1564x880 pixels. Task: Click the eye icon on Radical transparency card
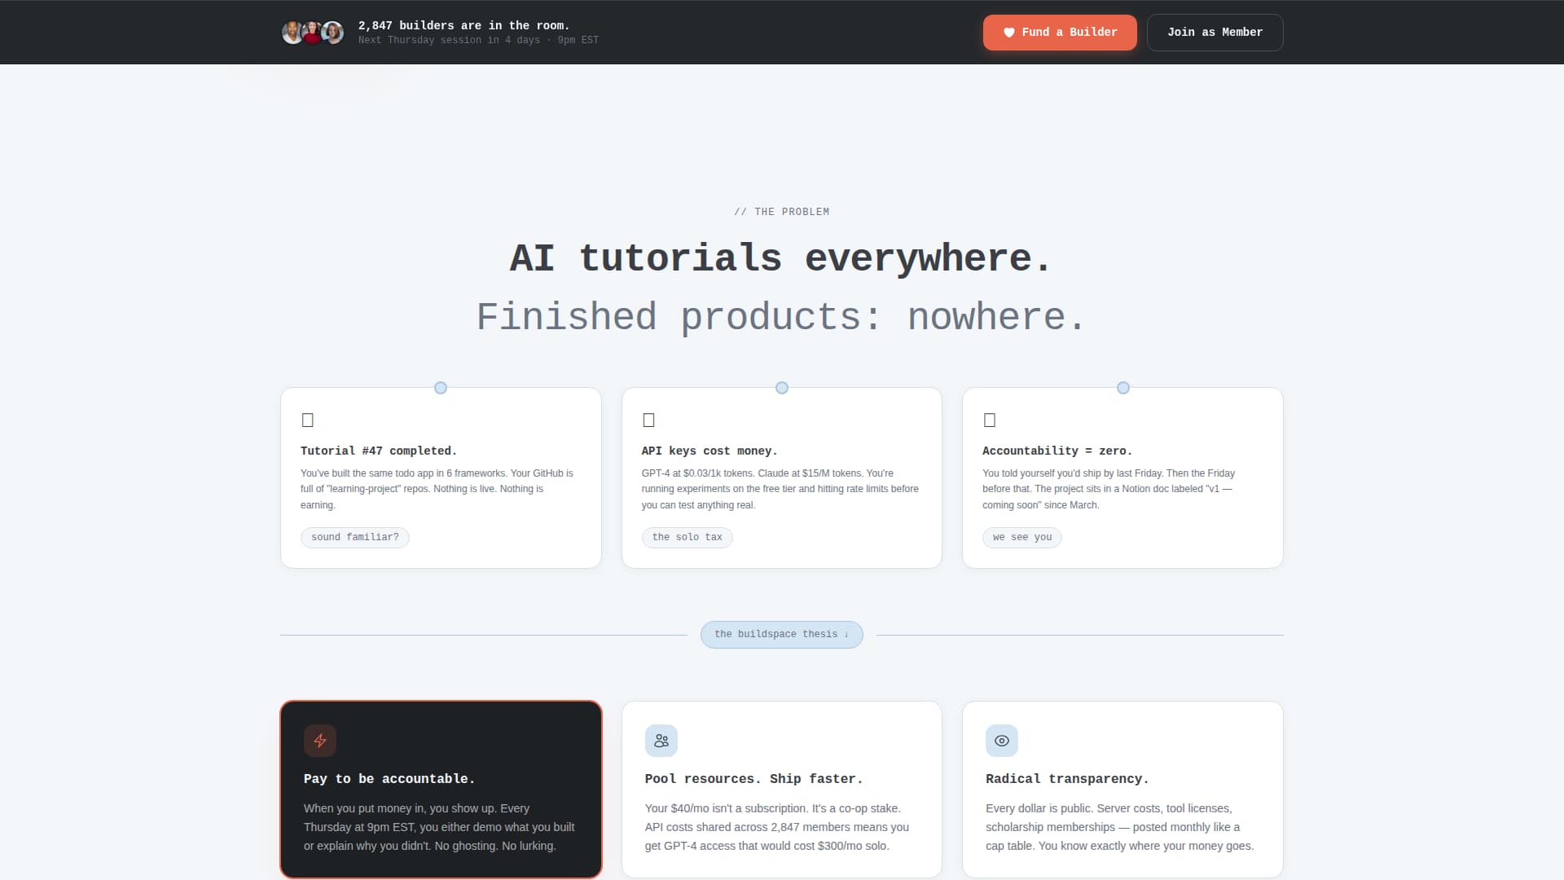(1001, 741)
